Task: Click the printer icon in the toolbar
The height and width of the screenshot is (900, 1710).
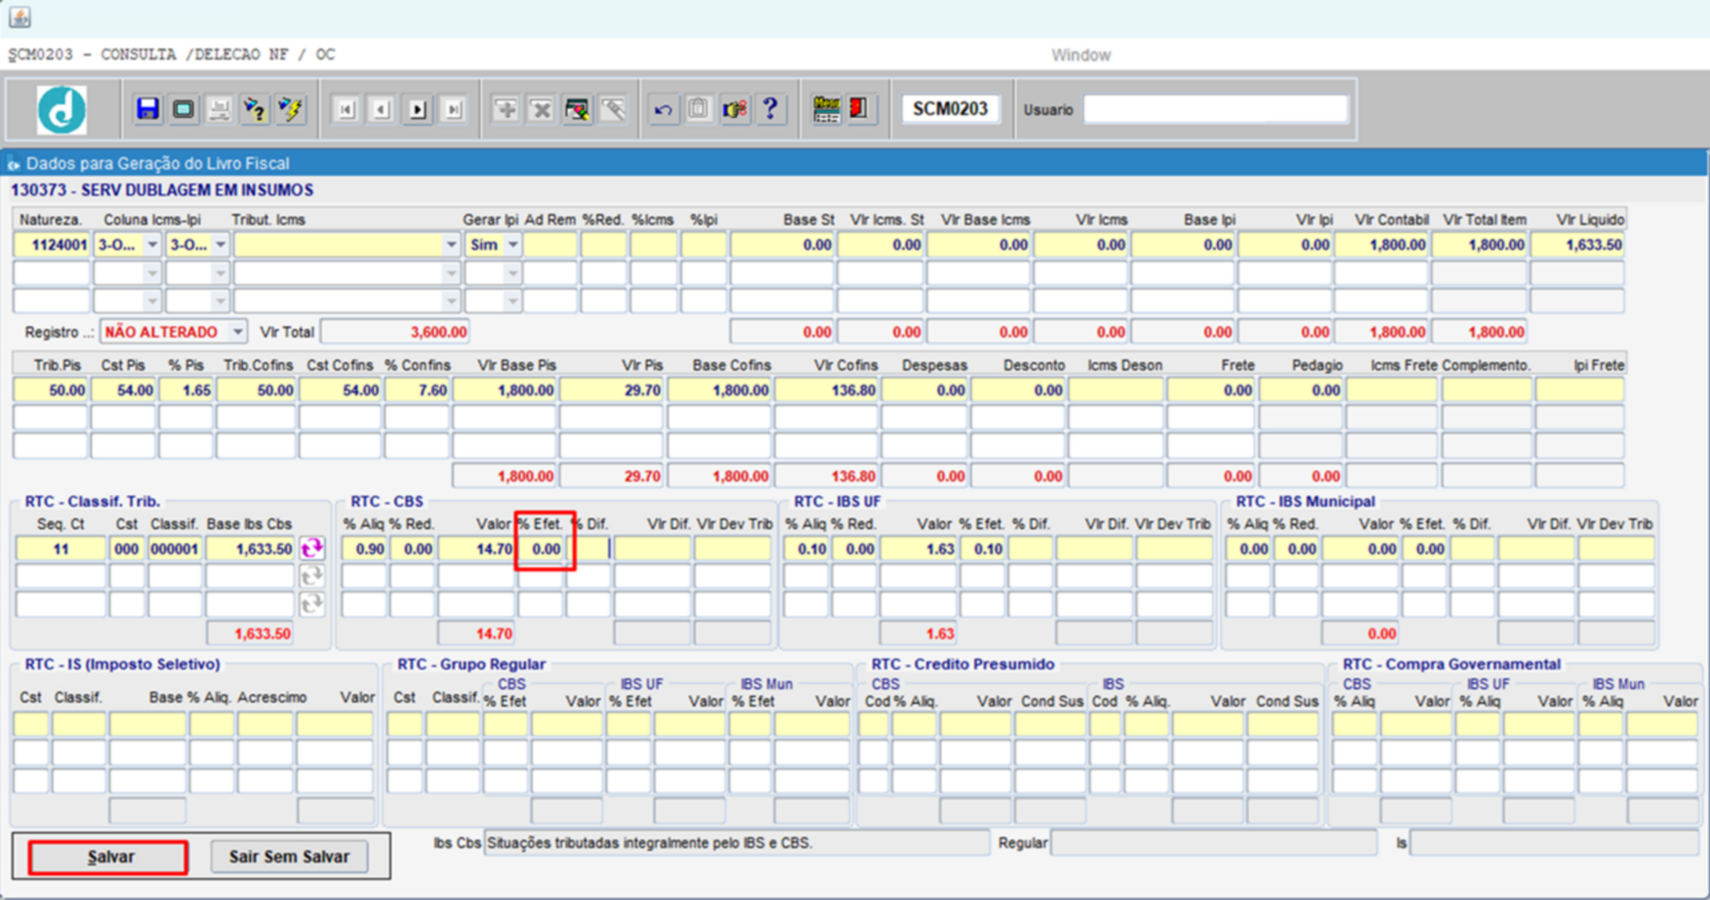Action: tap(219, 109)
